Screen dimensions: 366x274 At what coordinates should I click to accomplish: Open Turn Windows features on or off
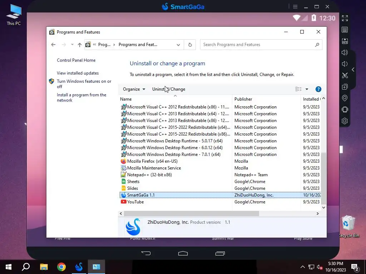click(x=84, y=84)
